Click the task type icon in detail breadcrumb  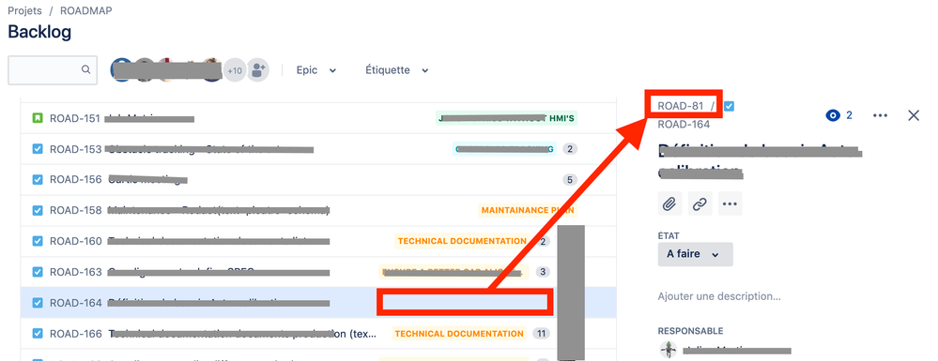click(x=729, y=106)
